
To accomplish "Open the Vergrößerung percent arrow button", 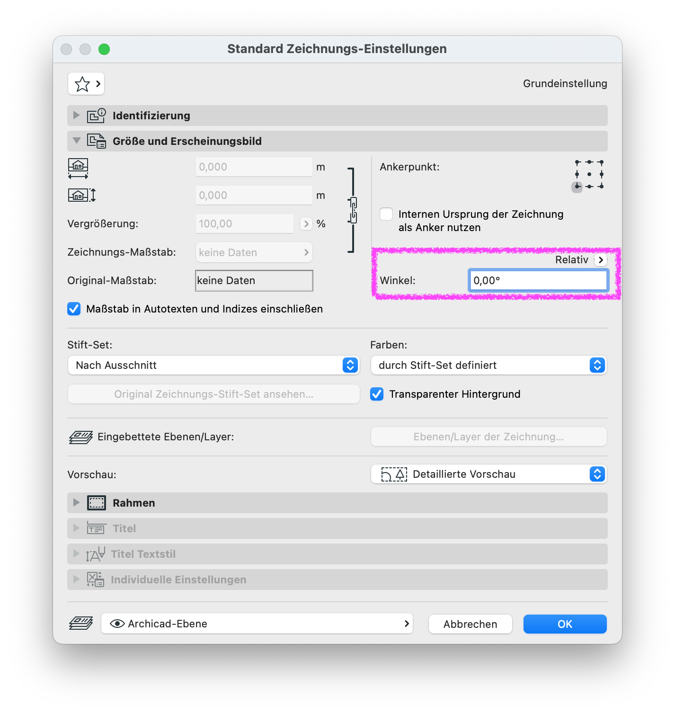I will click(x=306, y=223).
